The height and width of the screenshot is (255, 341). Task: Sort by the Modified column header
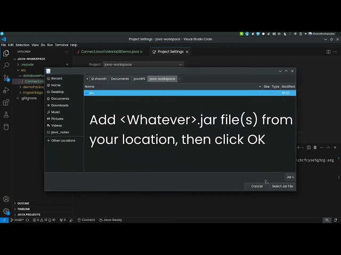288,87
